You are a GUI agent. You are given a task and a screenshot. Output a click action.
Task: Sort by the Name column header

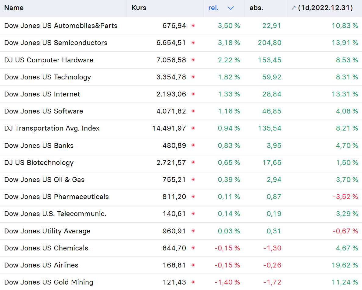coord(14,8)
